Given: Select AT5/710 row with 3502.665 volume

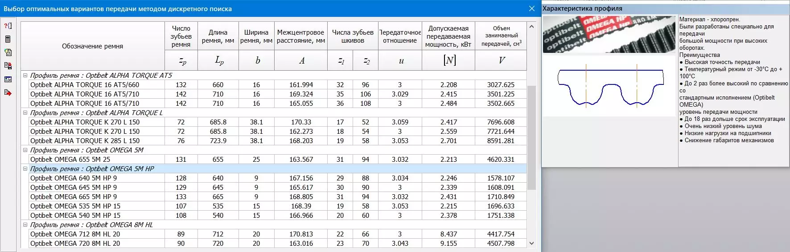Looking at the screenshot, I should [x=274, y=104].
